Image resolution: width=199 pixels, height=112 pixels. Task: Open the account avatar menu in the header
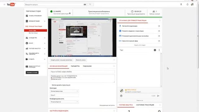click(192, 4)
